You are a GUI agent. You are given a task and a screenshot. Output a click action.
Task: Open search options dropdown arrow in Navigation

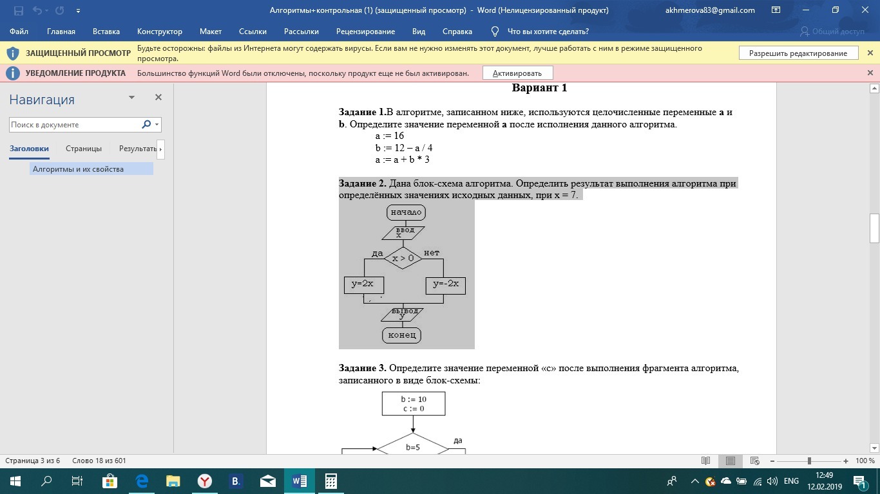tap(157, 125)
